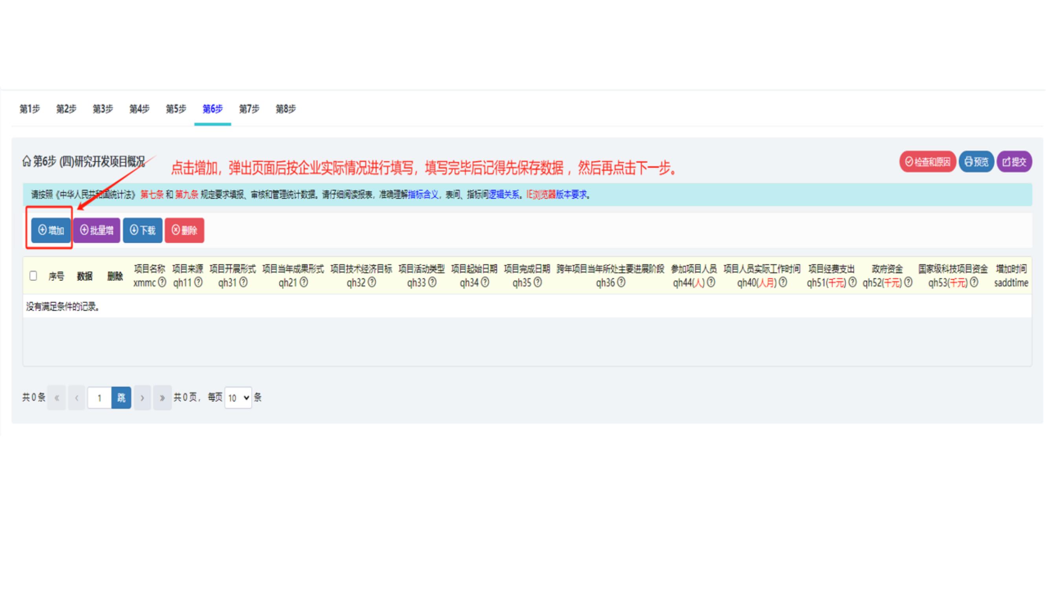Open the 指标含义 link
This screenshot has width=1048, height=589.
pyautogui.click(x=423, y=195)
